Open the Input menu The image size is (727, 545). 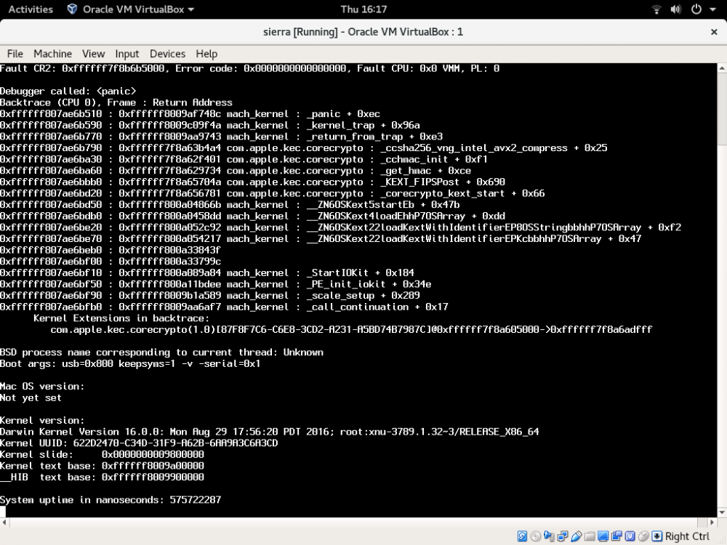click(127, 54)
